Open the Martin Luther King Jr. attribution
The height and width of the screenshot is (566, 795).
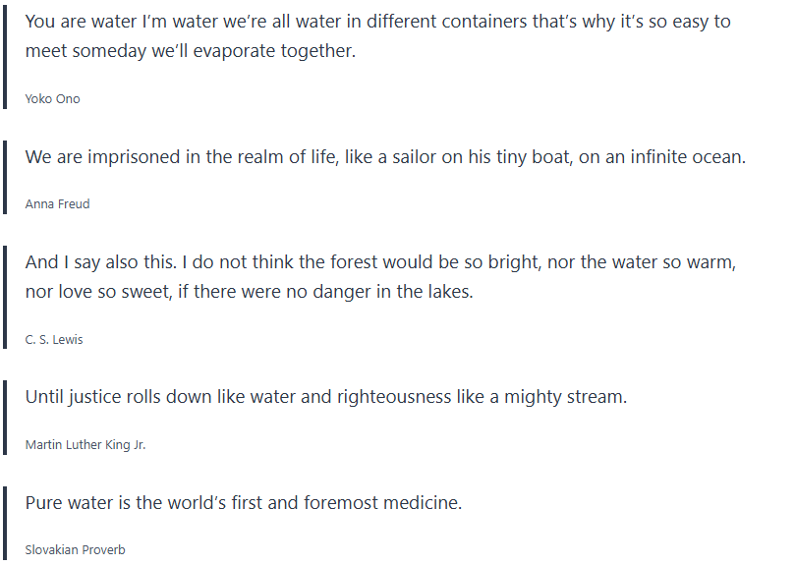pos(85,445)
